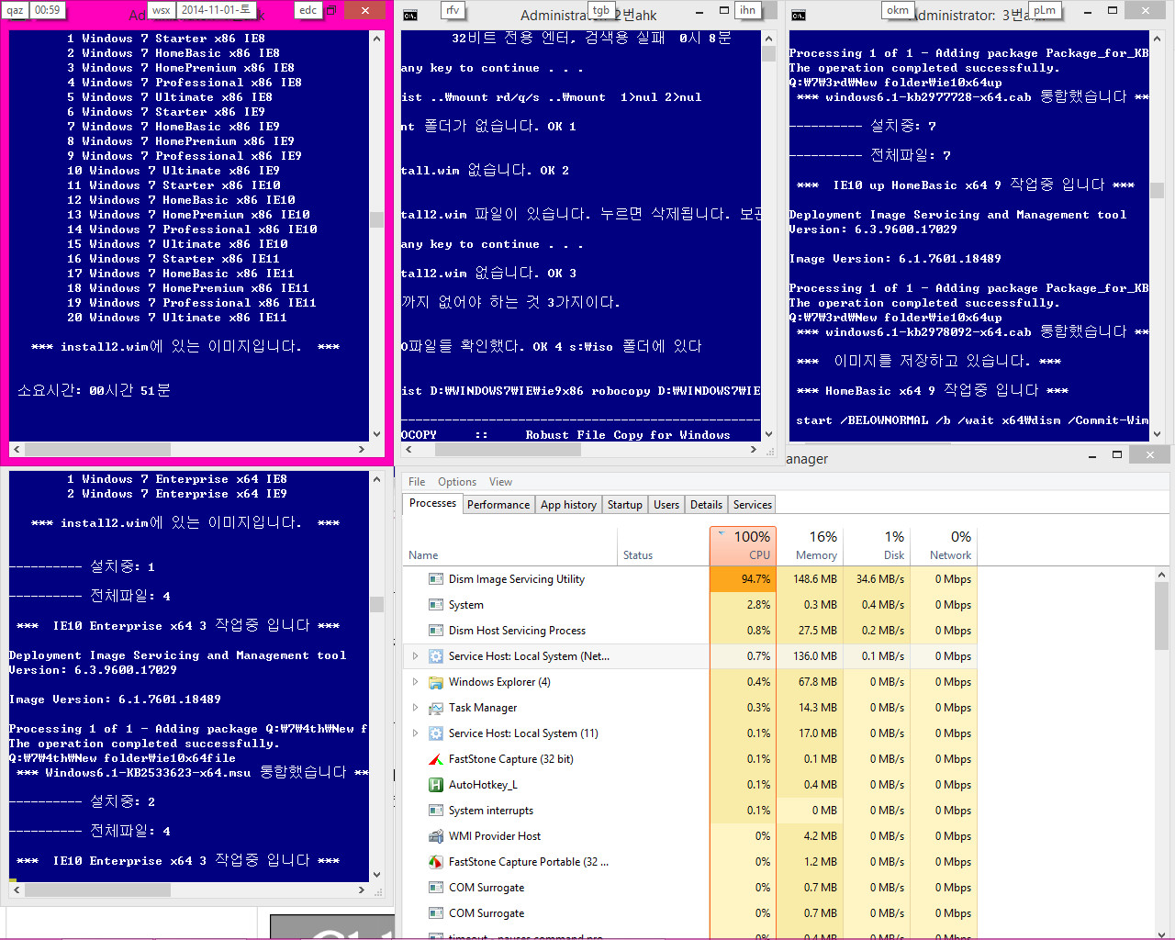Select the second COM Surrogate row
This screenshot has width=1175, height=940.
[690, 913]
